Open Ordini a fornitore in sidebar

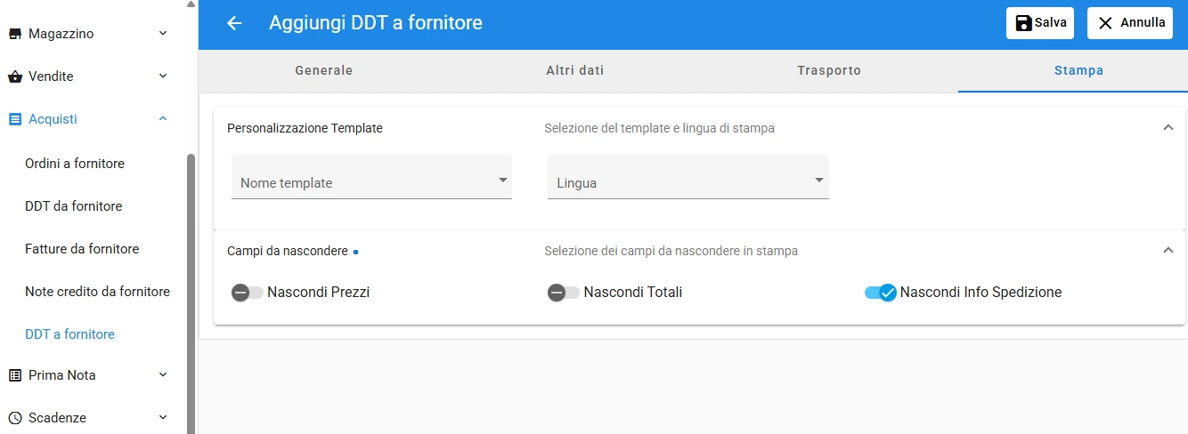(x=75, y=164)
